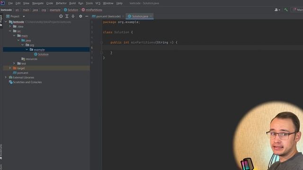Select the target folder in tree
This screenshot has height=170, width=303.
point(21,68)
